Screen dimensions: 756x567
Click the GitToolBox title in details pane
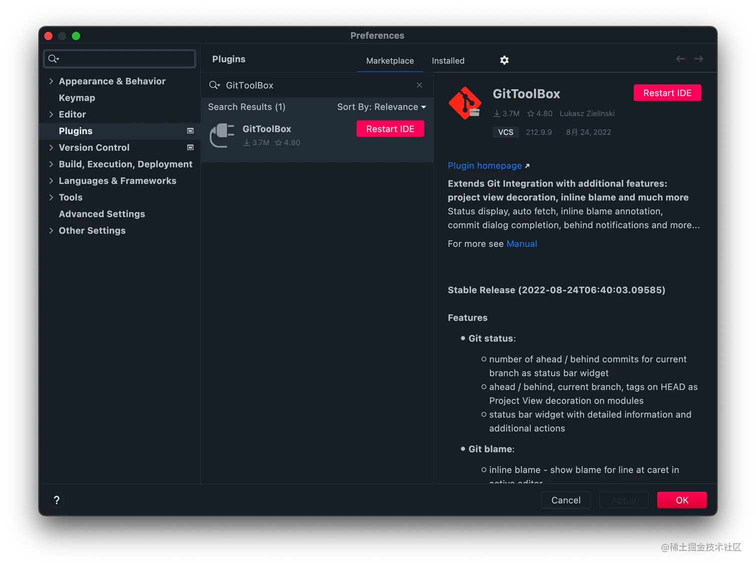click(526, 94)
